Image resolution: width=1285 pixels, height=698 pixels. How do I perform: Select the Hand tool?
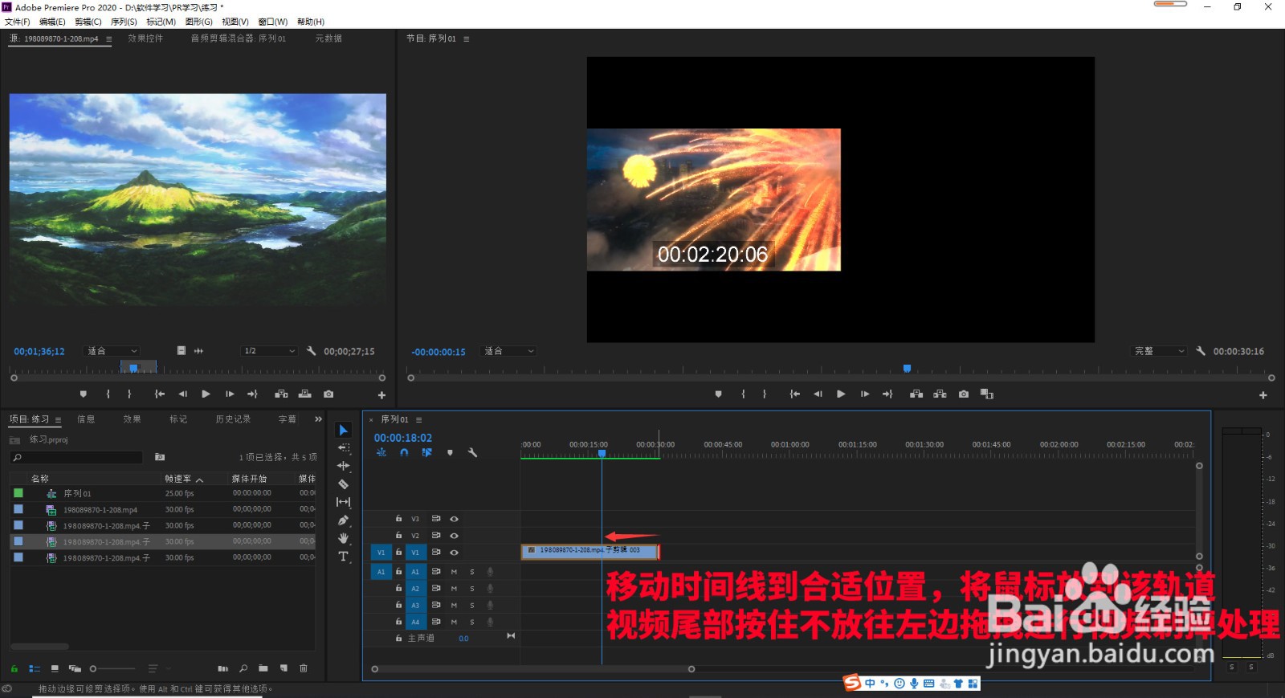(344, 538)
